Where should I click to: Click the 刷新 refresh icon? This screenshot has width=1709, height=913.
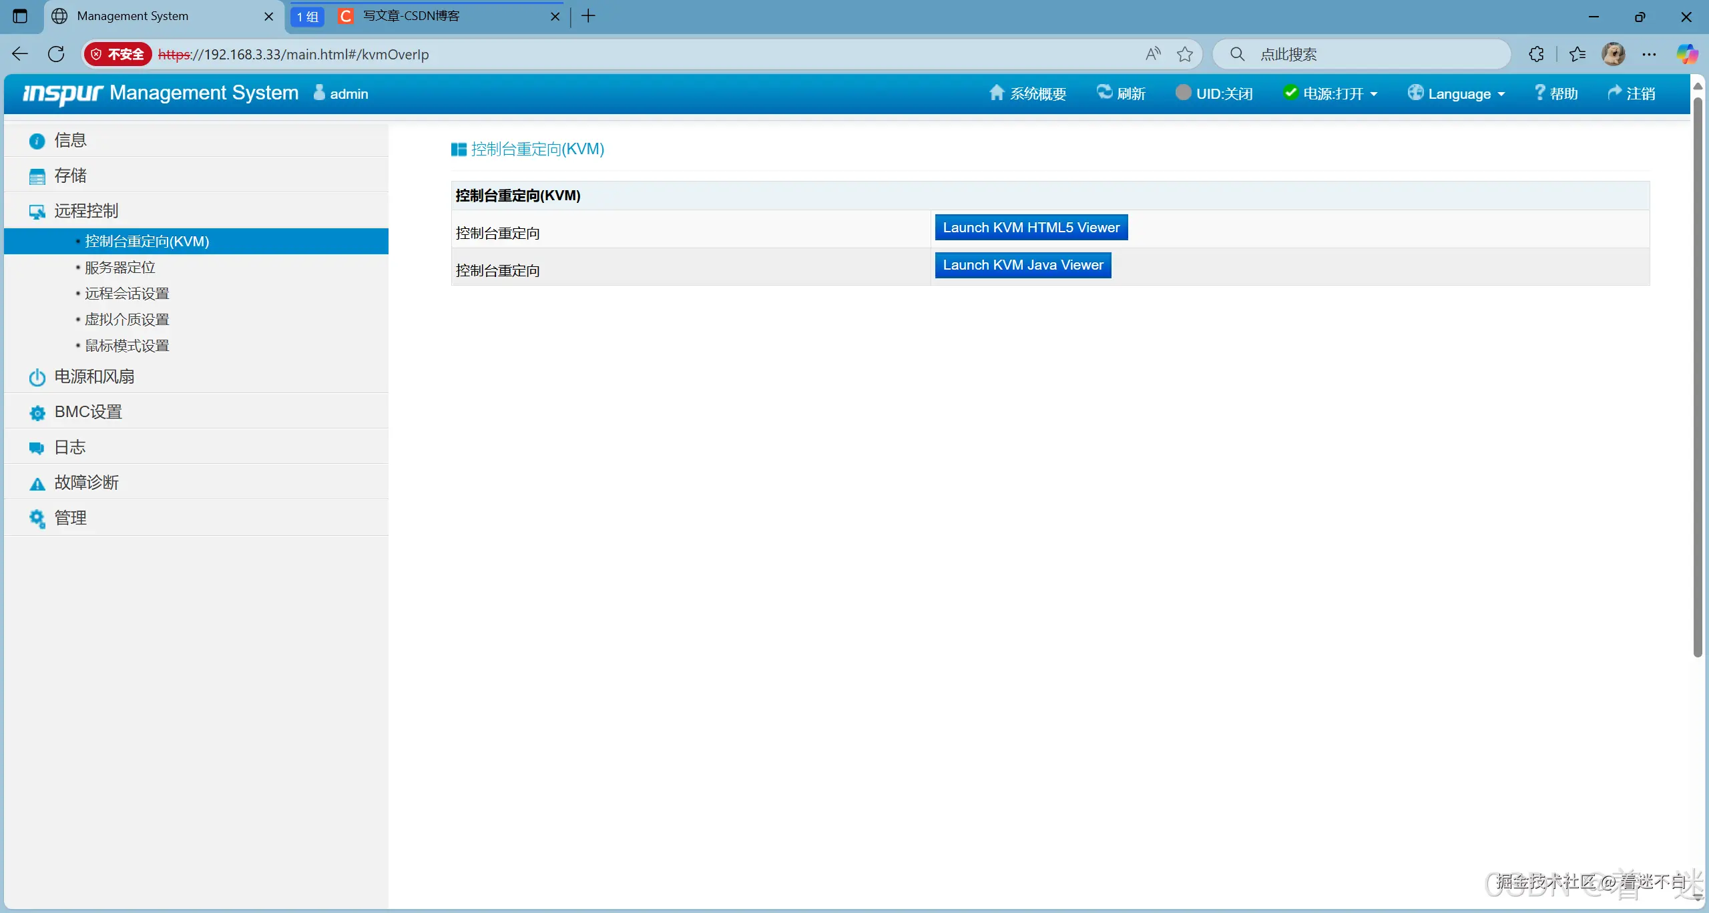(1104, 93)
